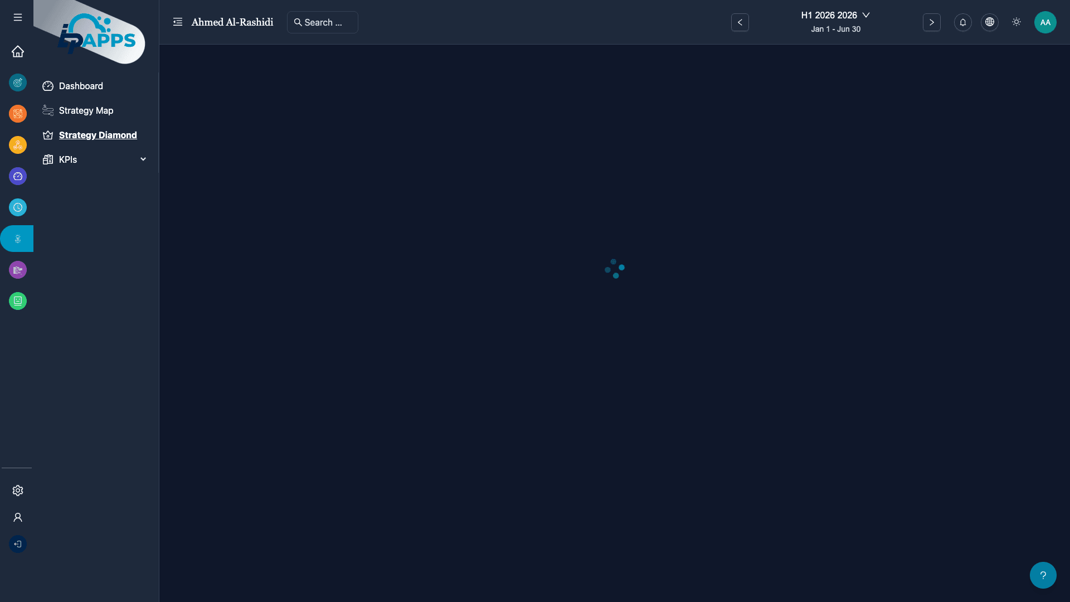The height and width of the screenshot is (602, 1070).
Task: Select Strategy Map in the sidebar
Action: pyautogui.click(x=86, y=110)
